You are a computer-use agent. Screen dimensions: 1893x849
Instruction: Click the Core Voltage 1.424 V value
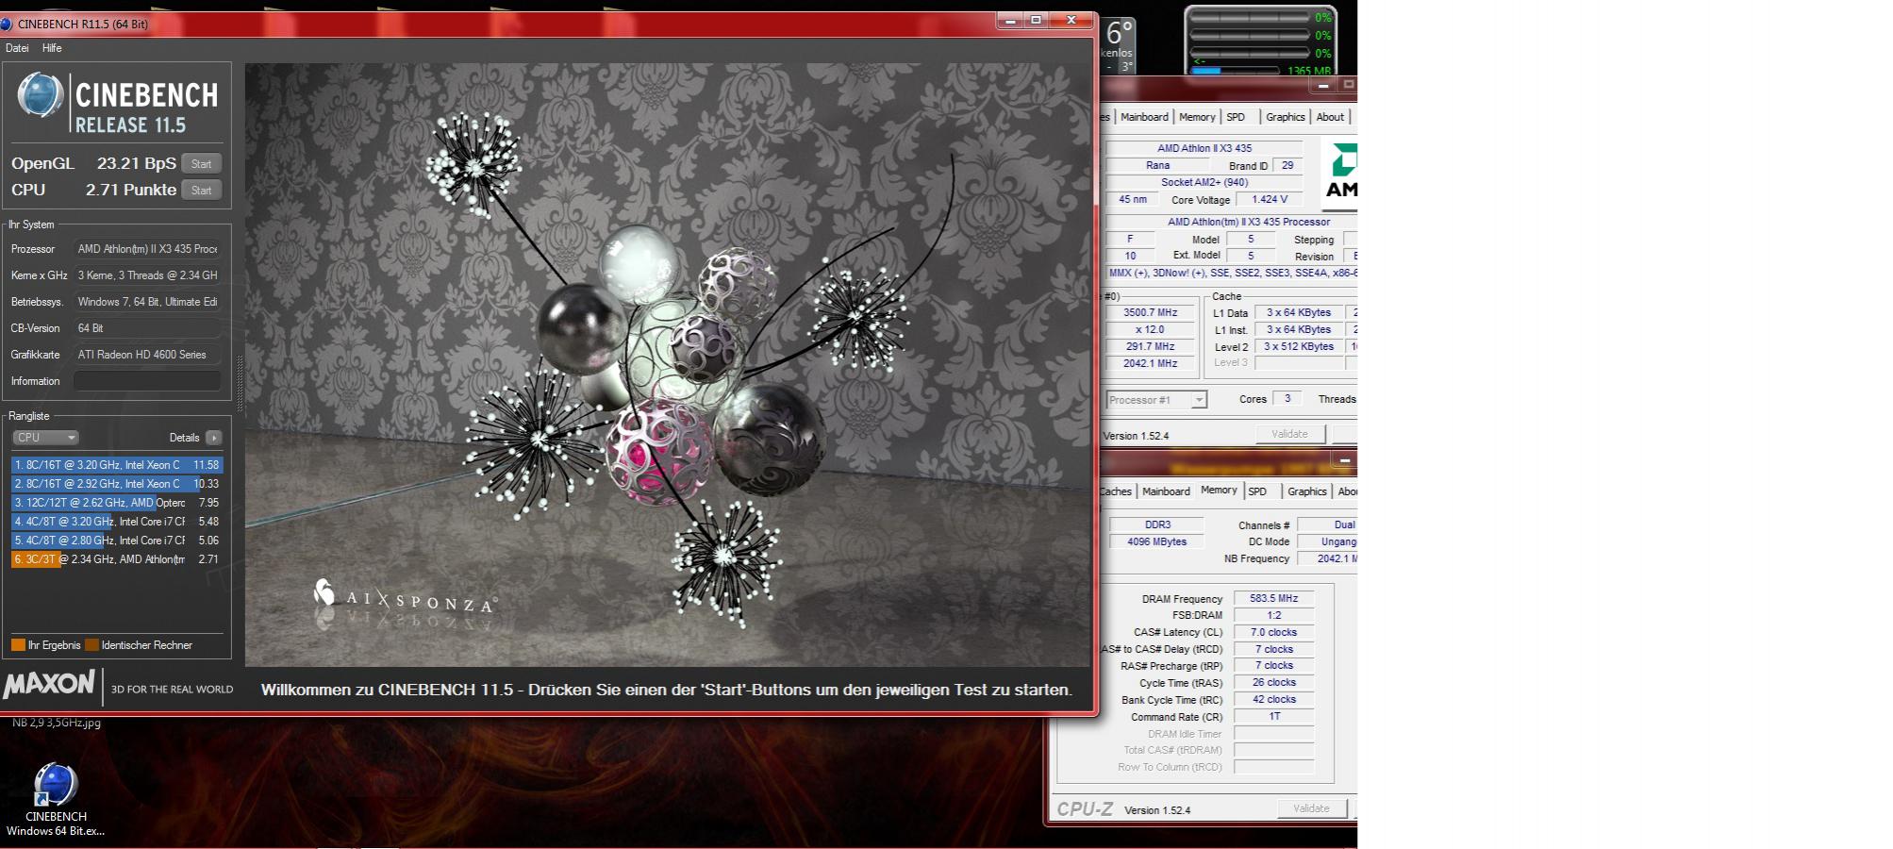1270,199
